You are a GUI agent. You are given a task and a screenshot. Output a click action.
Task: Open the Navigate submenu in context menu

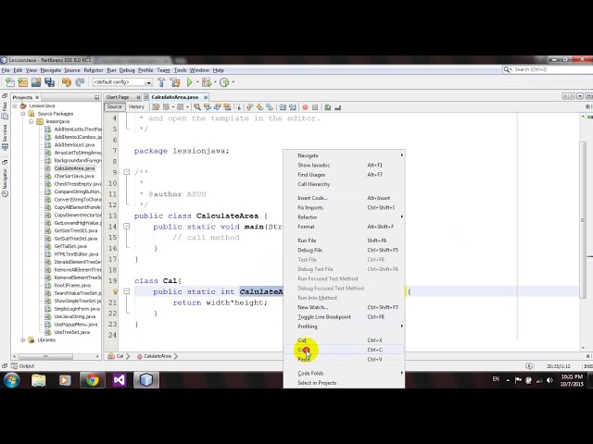(x=344, y=155)
